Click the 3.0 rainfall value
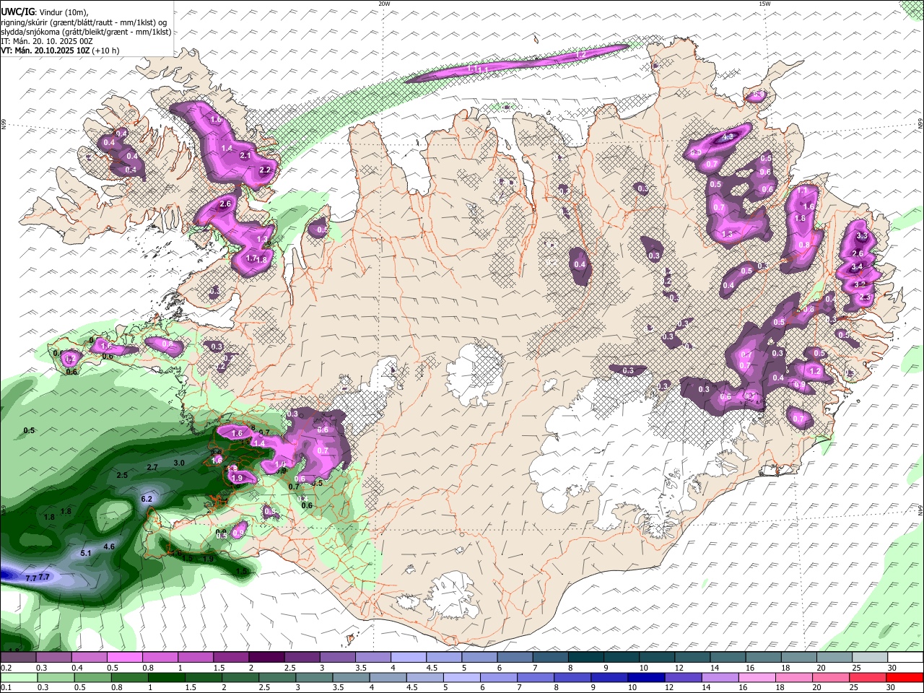 [x=180, y=463]
